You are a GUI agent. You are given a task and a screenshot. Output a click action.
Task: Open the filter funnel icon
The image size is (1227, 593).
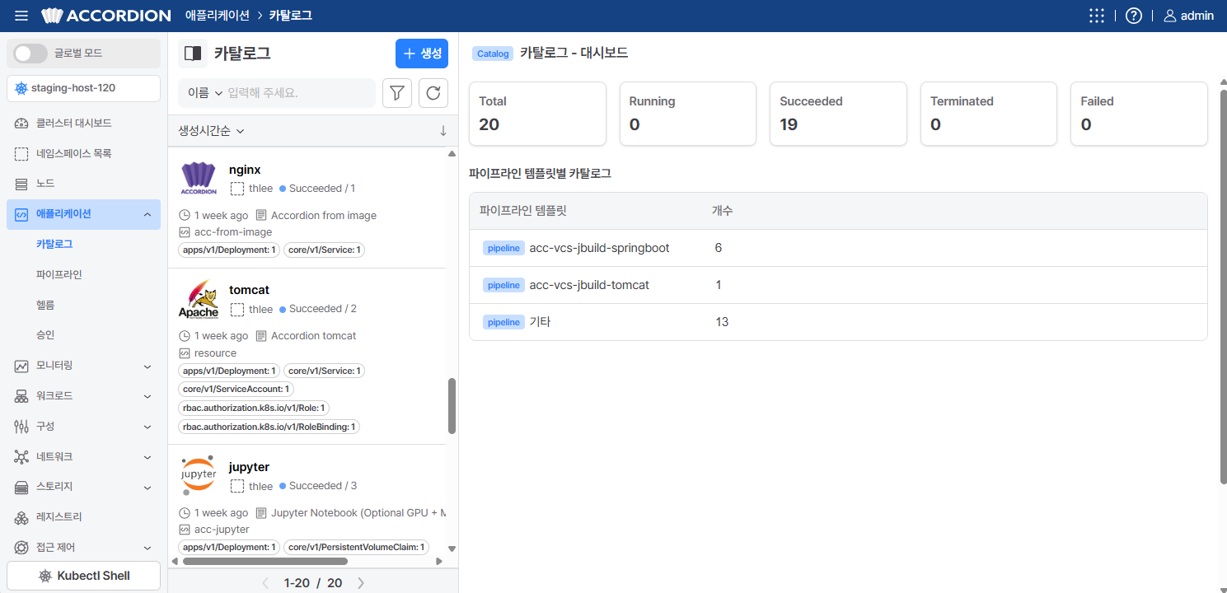tap(397, 93)
